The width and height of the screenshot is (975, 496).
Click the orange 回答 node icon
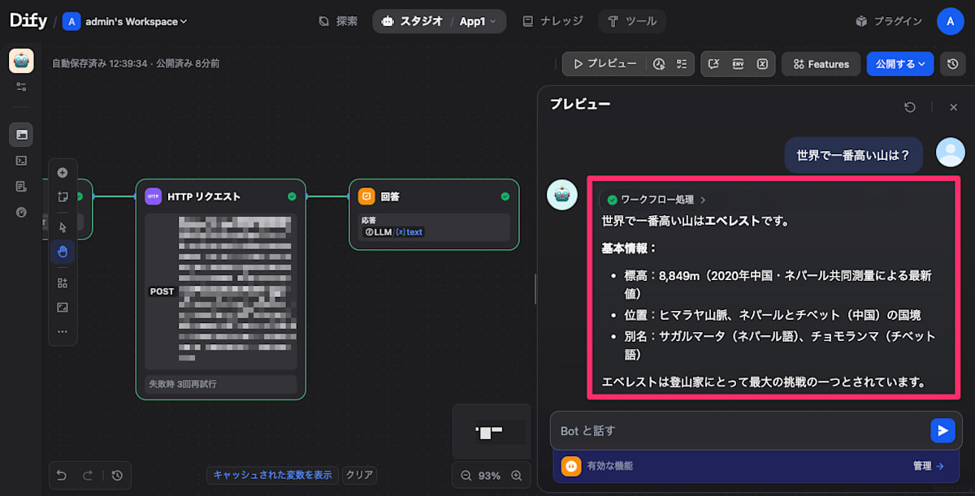pos(366,196)
